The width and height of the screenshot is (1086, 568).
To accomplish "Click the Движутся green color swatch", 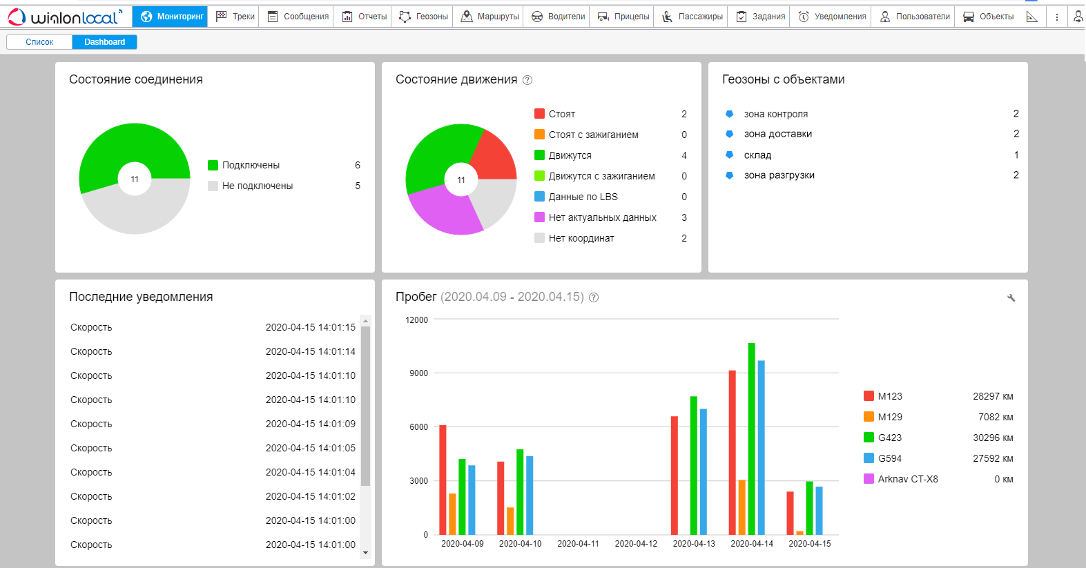I will 540,155.
